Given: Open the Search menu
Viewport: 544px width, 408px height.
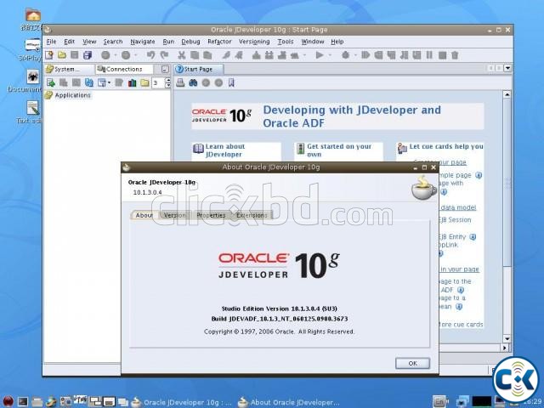Looking at the screenshot, I should click(113, 42).
